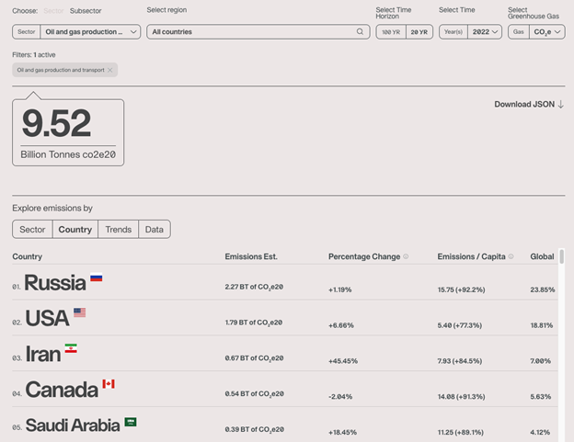
Task: Click the search magnifier icon in region field
Action: pos(361,32)
